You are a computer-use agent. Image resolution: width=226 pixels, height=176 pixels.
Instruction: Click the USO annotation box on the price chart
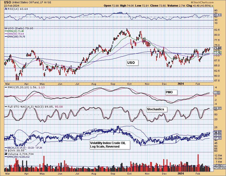(x=132, y=63)
